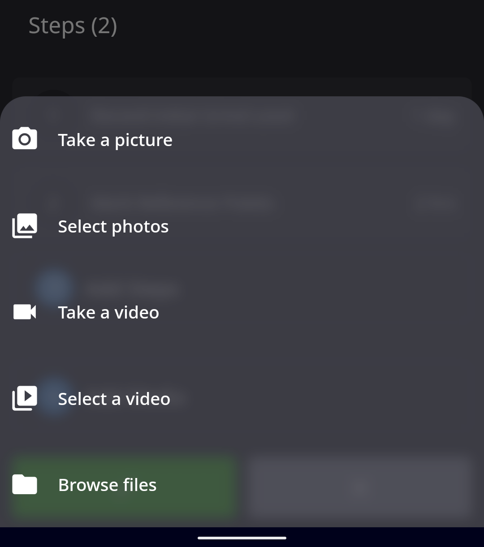Tap the home gesture bar at the bottom
This screenshot has height=547, width=484.
point(242,538)
